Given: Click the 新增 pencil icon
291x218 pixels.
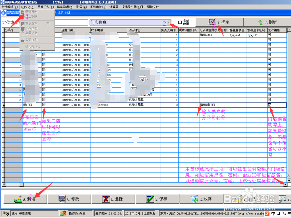Looking at the screenshot, I should (18, 199).
